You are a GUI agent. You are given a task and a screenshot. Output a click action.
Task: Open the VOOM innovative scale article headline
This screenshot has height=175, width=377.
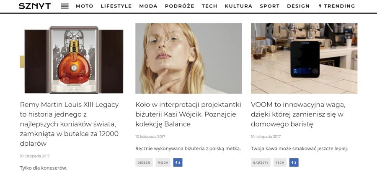click(x=298, y=114)
